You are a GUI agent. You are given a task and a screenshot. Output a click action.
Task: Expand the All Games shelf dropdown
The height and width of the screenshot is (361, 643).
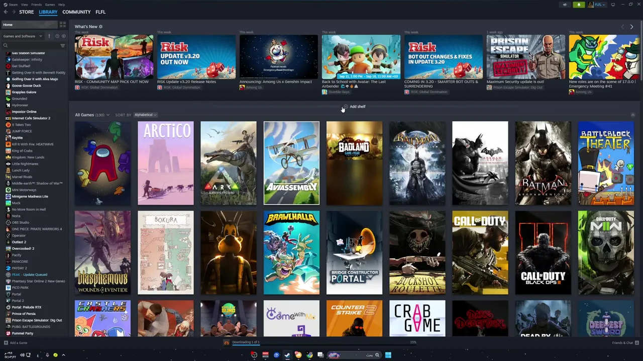pos(92,115)
